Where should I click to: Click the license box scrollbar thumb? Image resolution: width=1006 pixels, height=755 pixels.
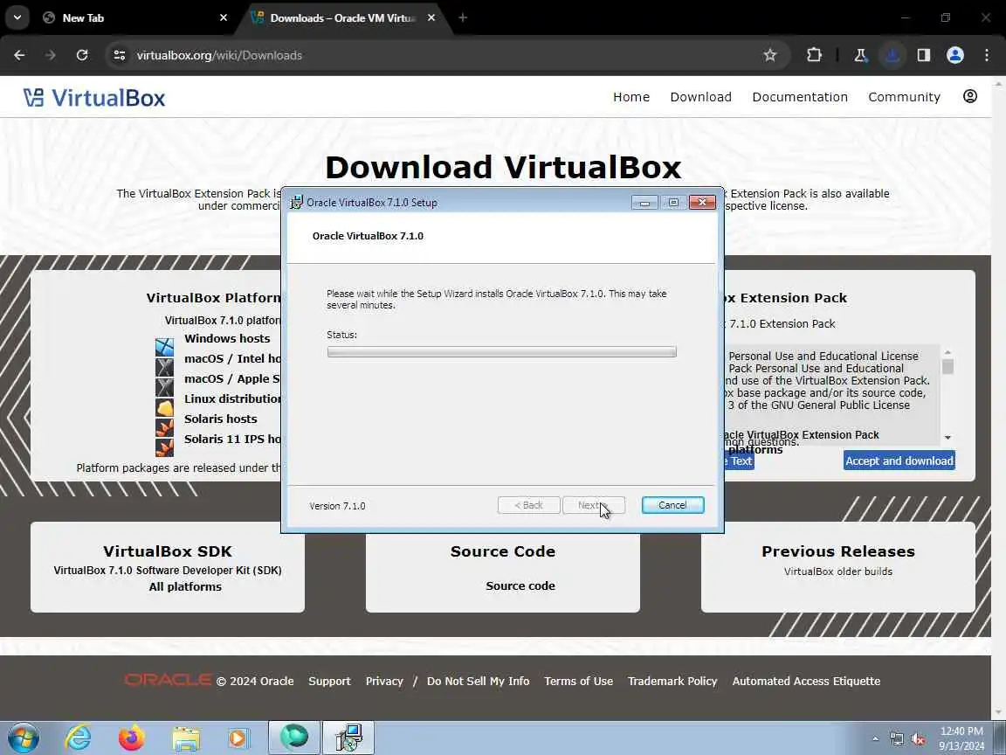(947, 367)
